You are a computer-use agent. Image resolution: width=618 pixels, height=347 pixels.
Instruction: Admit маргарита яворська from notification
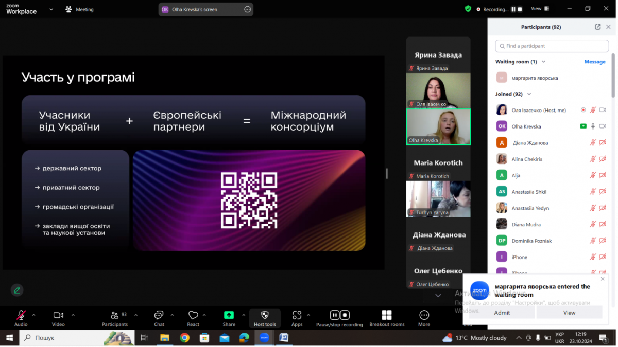pos(502,313)
